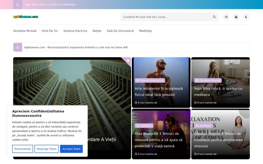Click clock date on Yoga Bliss card
This screenshot has height=164, width=263.
click(x=205, y=103)
